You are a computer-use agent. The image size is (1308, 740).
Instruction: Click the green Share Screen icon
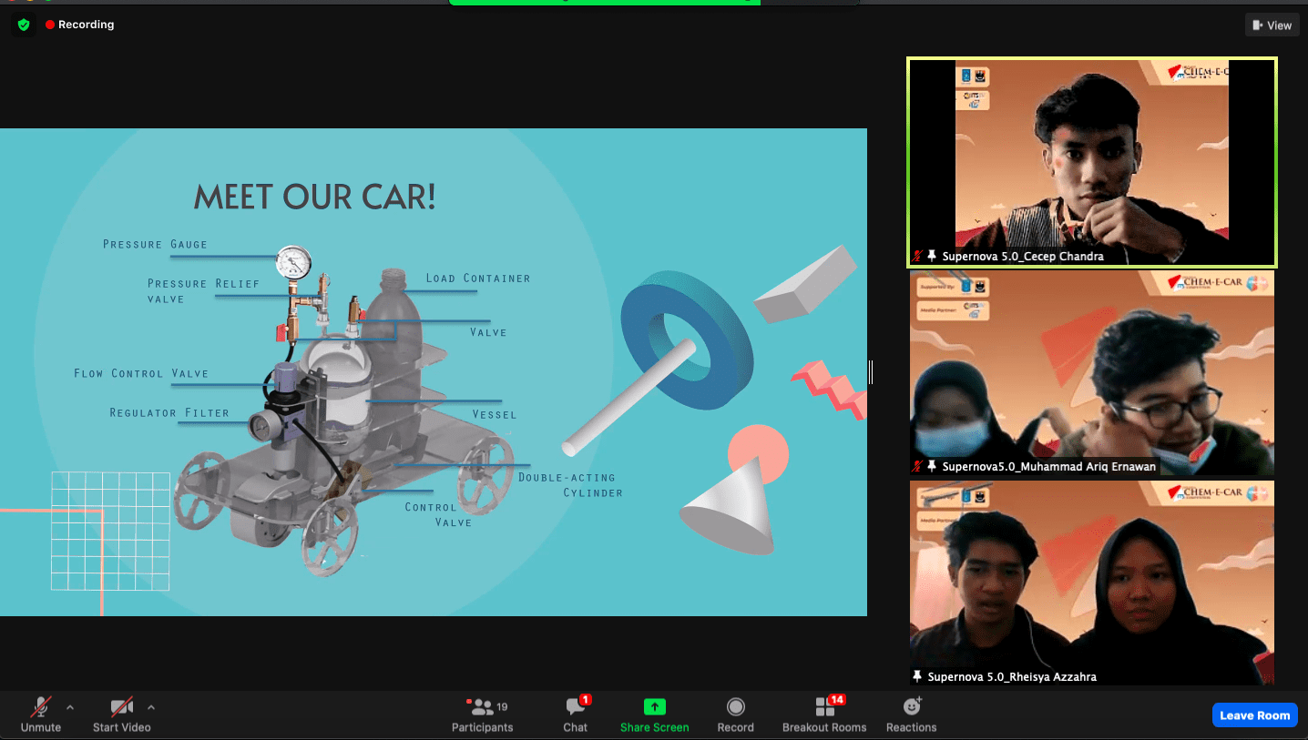[x=654, y=707]
